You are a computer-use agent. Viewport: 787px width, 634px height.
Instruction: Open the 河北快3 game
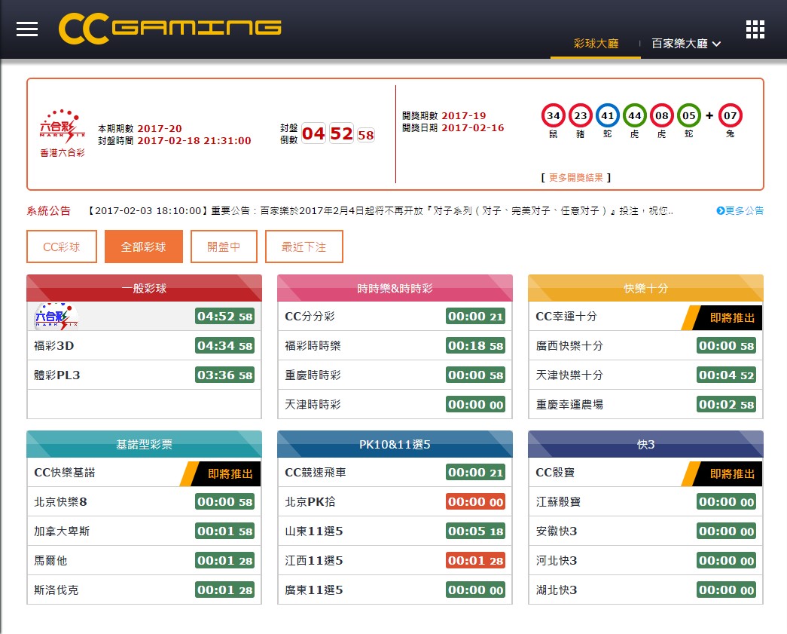(x=646, y=561)
